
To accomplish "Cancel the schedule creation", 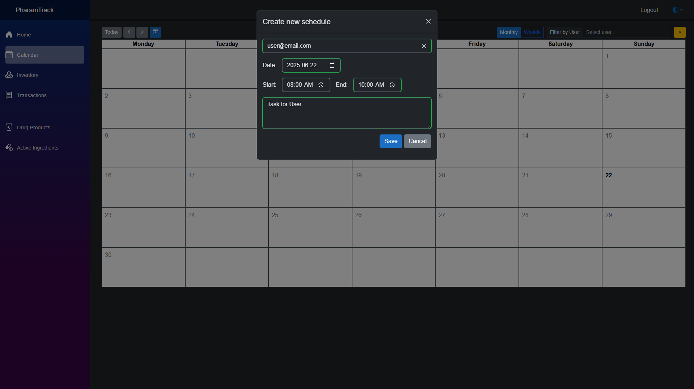I will tap(417, 141).
